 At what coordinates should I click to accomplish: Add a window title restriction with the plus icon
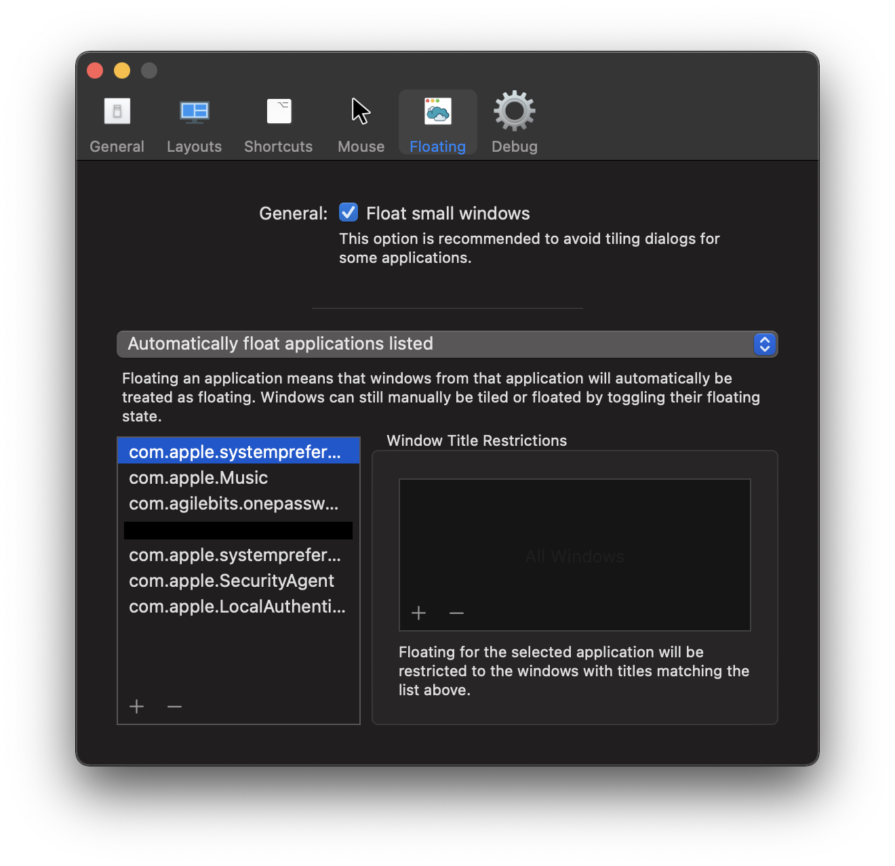pyautogui.click(x=418, y=613)
